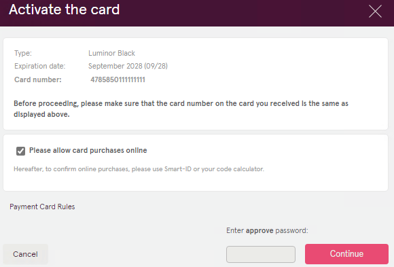Click the card number 4785850111111111
This screenshot has height=267, width=394.
(118, 79)
